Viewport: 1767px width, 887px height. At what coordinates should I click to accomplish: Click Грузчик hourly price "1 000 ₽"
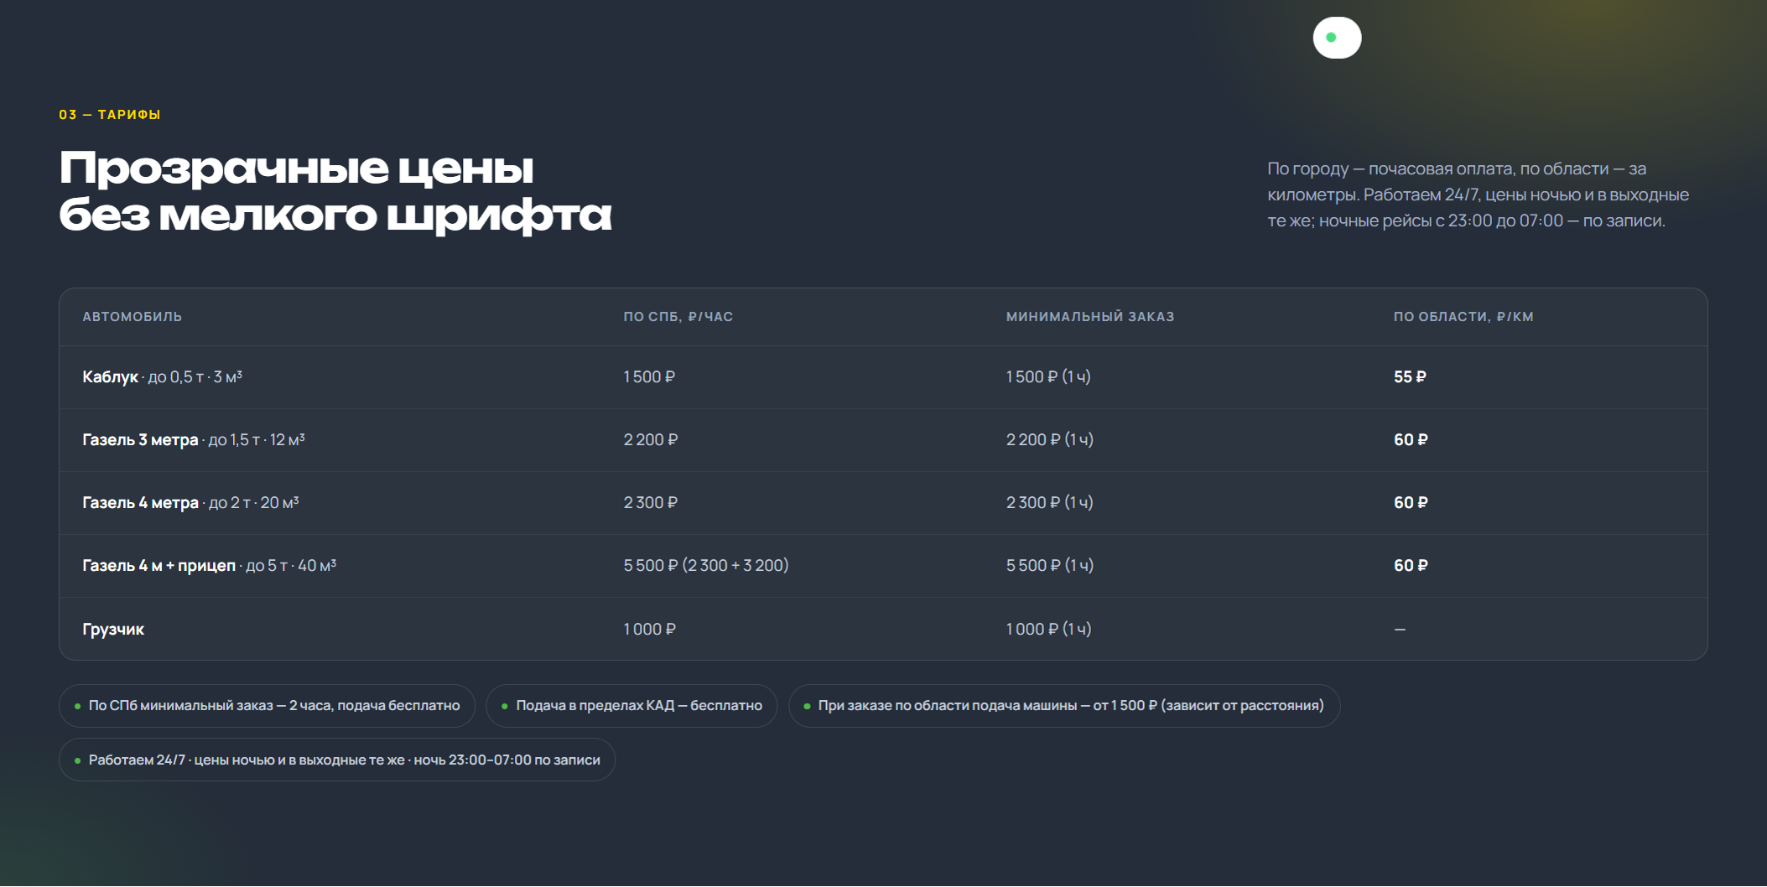pos(650,630)
